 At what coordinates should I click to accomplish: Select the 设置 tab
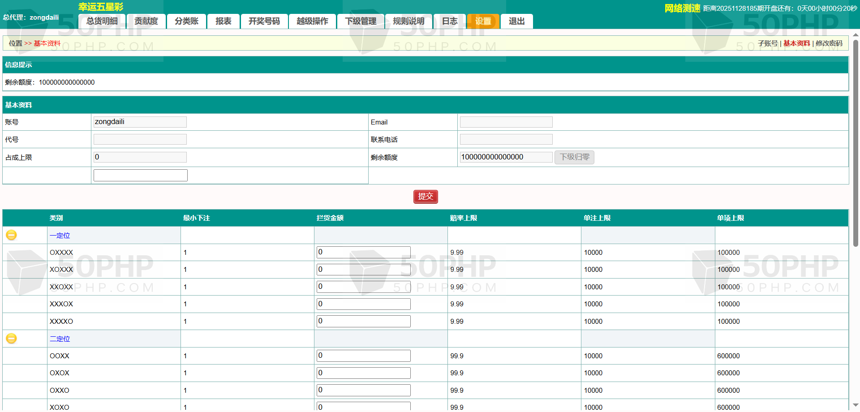(x=483, y=21)
